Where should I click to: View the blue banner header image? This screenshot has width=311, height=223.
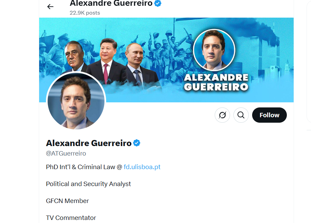pos(166,60)
